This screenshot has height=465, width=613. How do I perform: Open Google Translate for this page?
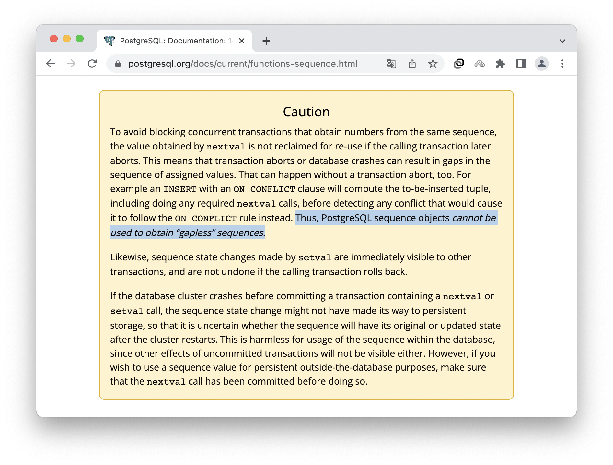(x=391, y=64)
